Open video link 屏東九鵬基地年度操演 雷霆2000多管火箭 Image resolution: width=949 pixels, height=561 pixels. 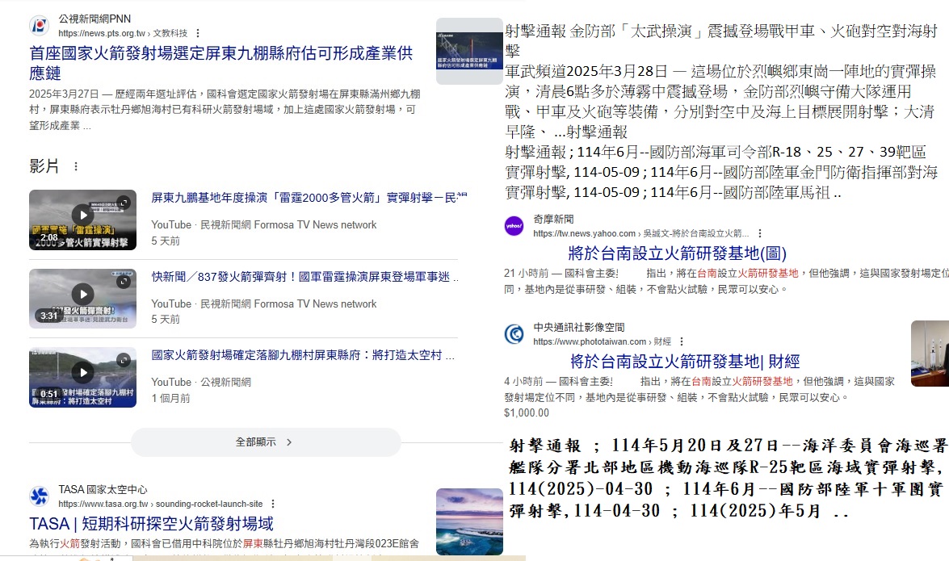coord(309,198)
